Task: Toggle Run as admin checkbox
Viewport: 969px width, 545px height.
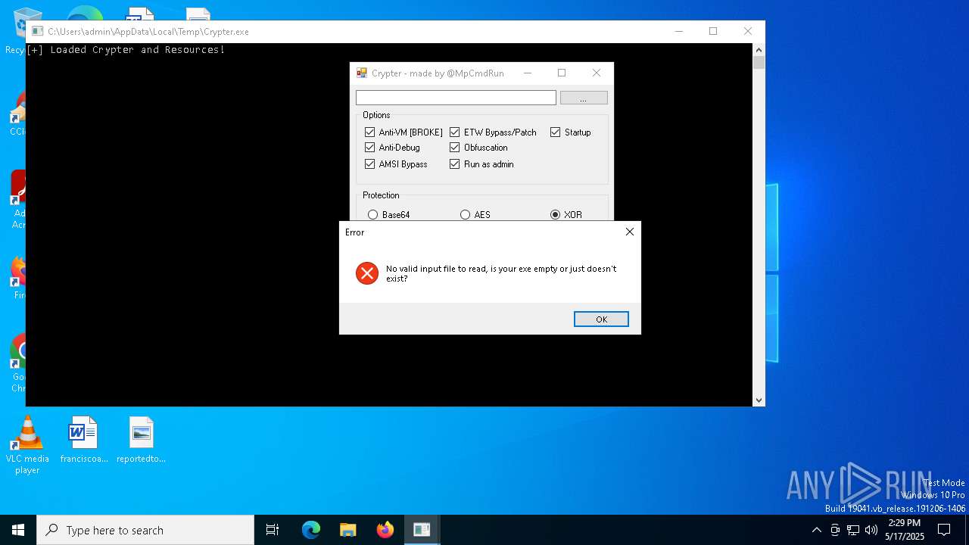Action: [455, 164]
